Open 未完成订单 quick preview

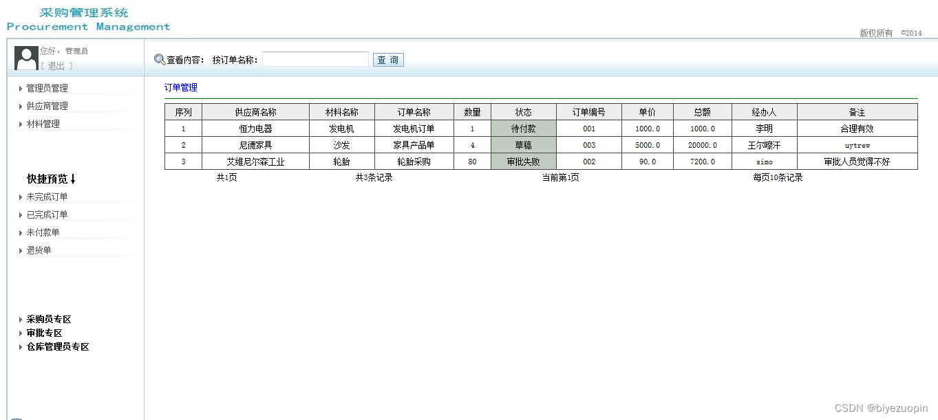[47, 197]
